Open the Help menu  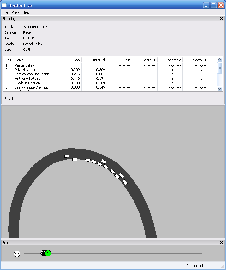26,12
